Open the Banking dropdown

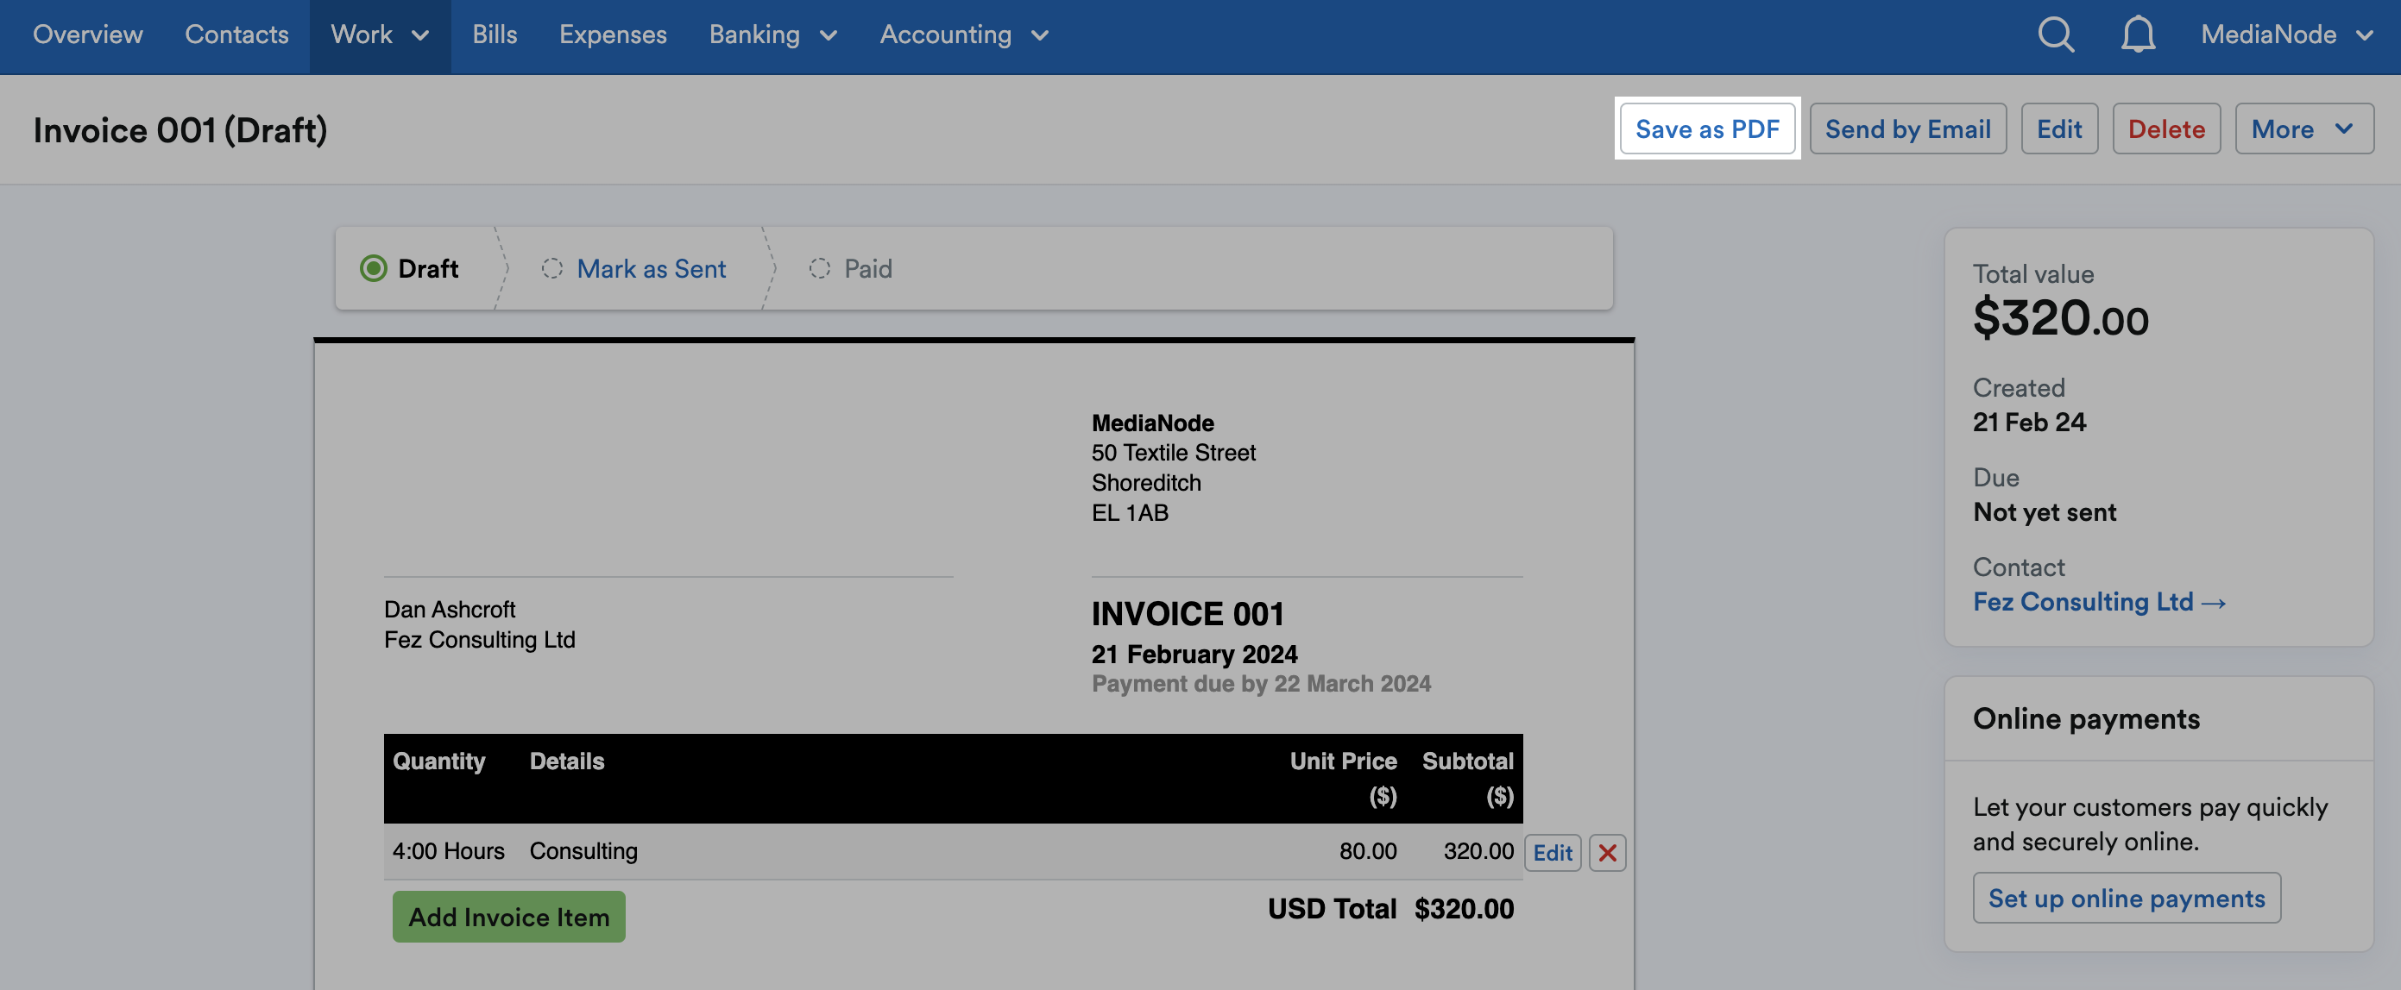[x=772, y=34]
